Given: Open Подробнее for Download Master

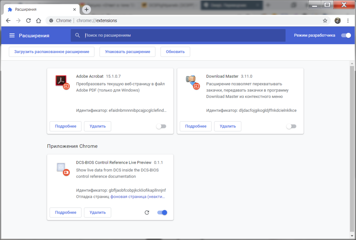Looking at the screenshot, I should pos(195,126).
